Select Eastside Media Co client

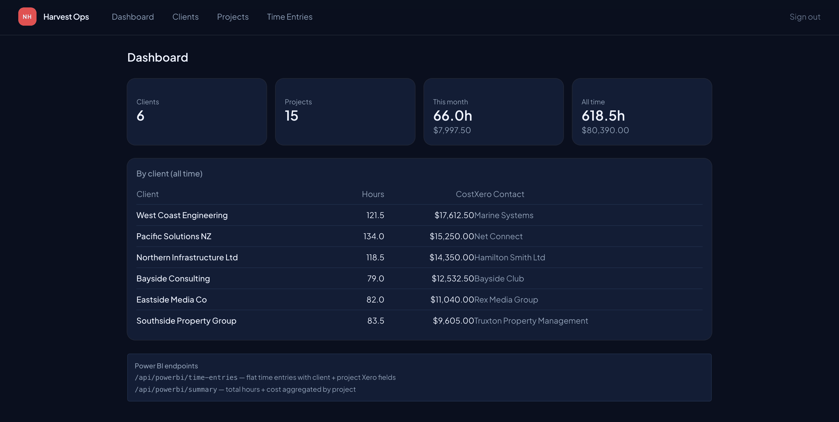click(x=171, y=299)
